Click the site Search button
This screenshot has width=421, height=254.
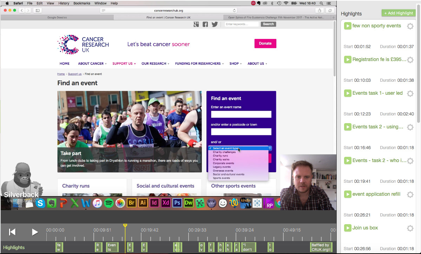pyautogui.click(x=268, y=24)
